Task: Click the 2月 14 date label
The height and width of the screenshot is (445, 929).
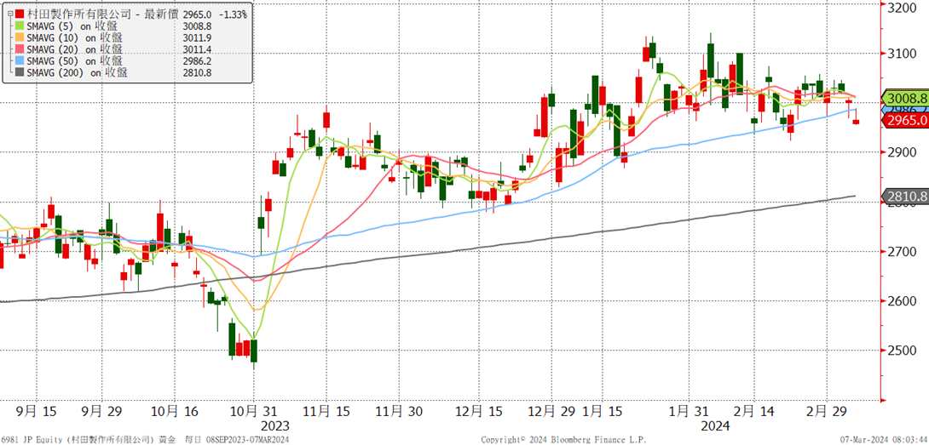Action: coord(755,412)
